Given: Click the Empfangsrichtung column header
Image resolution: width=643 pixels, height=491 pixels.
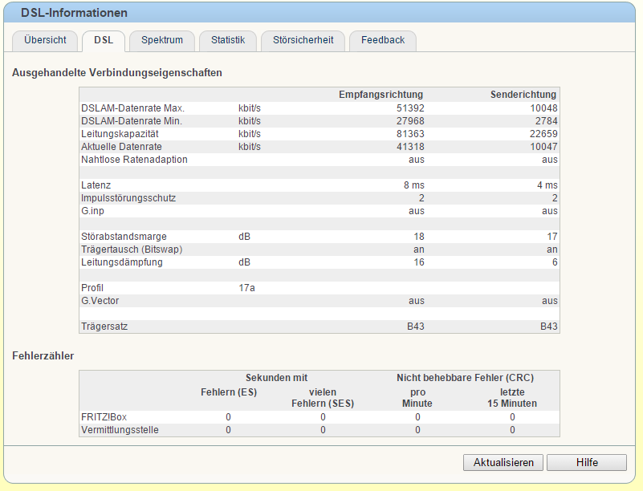Looking at the screenshot, I should pyautogui.click(x=381, y=95).
